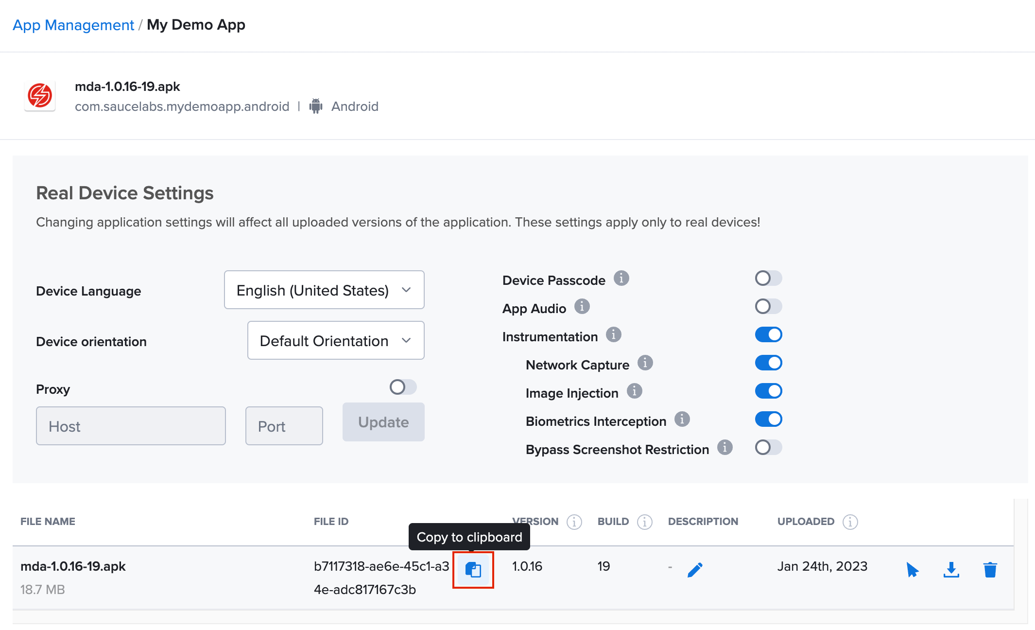
Task: Click the Host proxy input field
Action: 130,426
